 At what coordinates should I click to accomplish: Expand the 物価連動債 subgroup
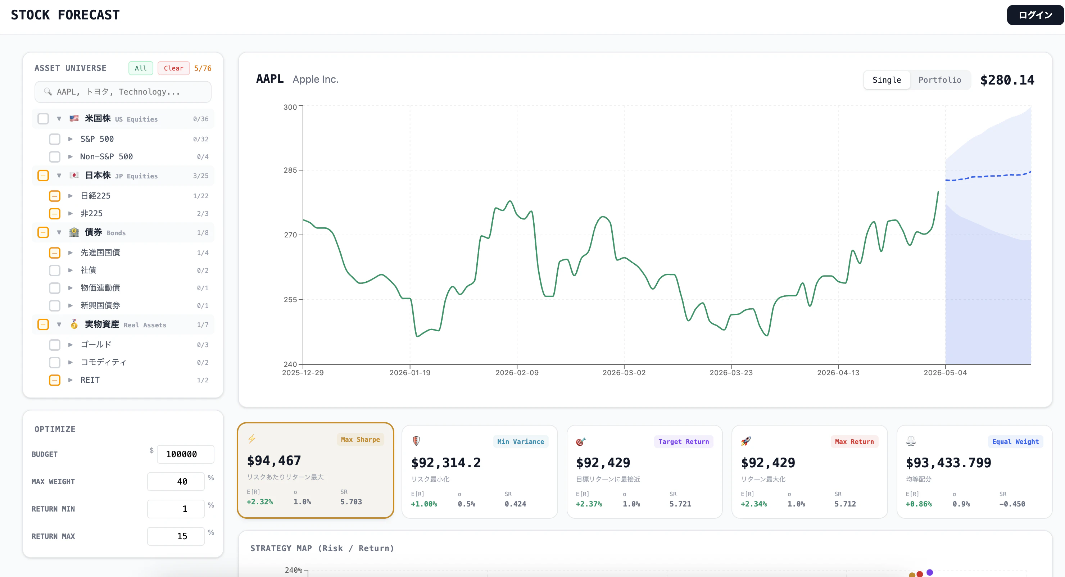(70, 288)
